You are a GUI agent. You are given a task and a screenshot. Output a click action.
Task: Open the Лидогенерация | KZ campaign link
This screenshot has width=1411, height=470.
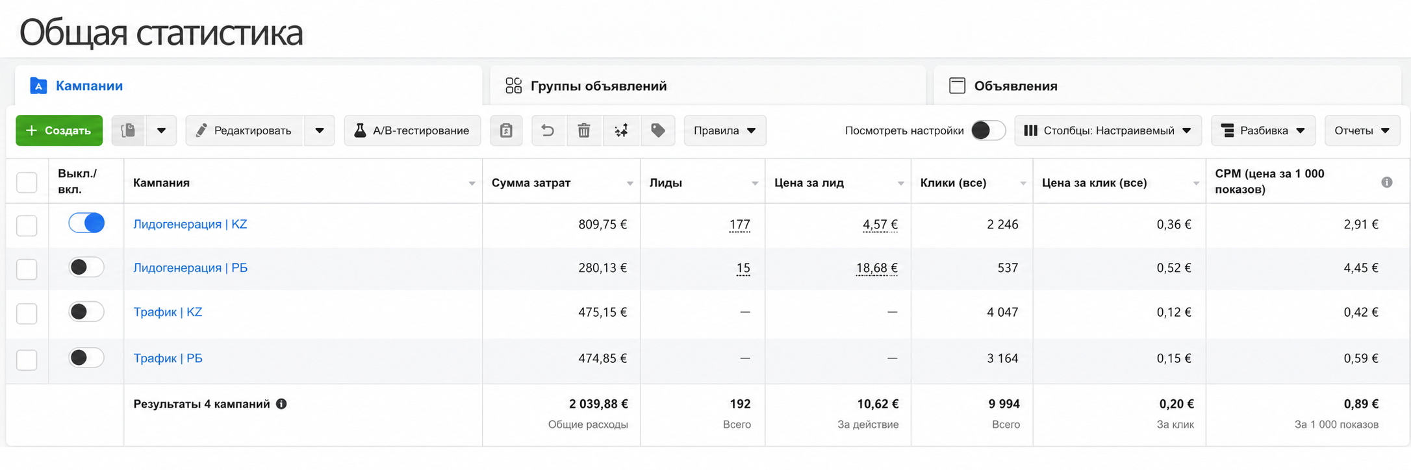coord(190,224)
